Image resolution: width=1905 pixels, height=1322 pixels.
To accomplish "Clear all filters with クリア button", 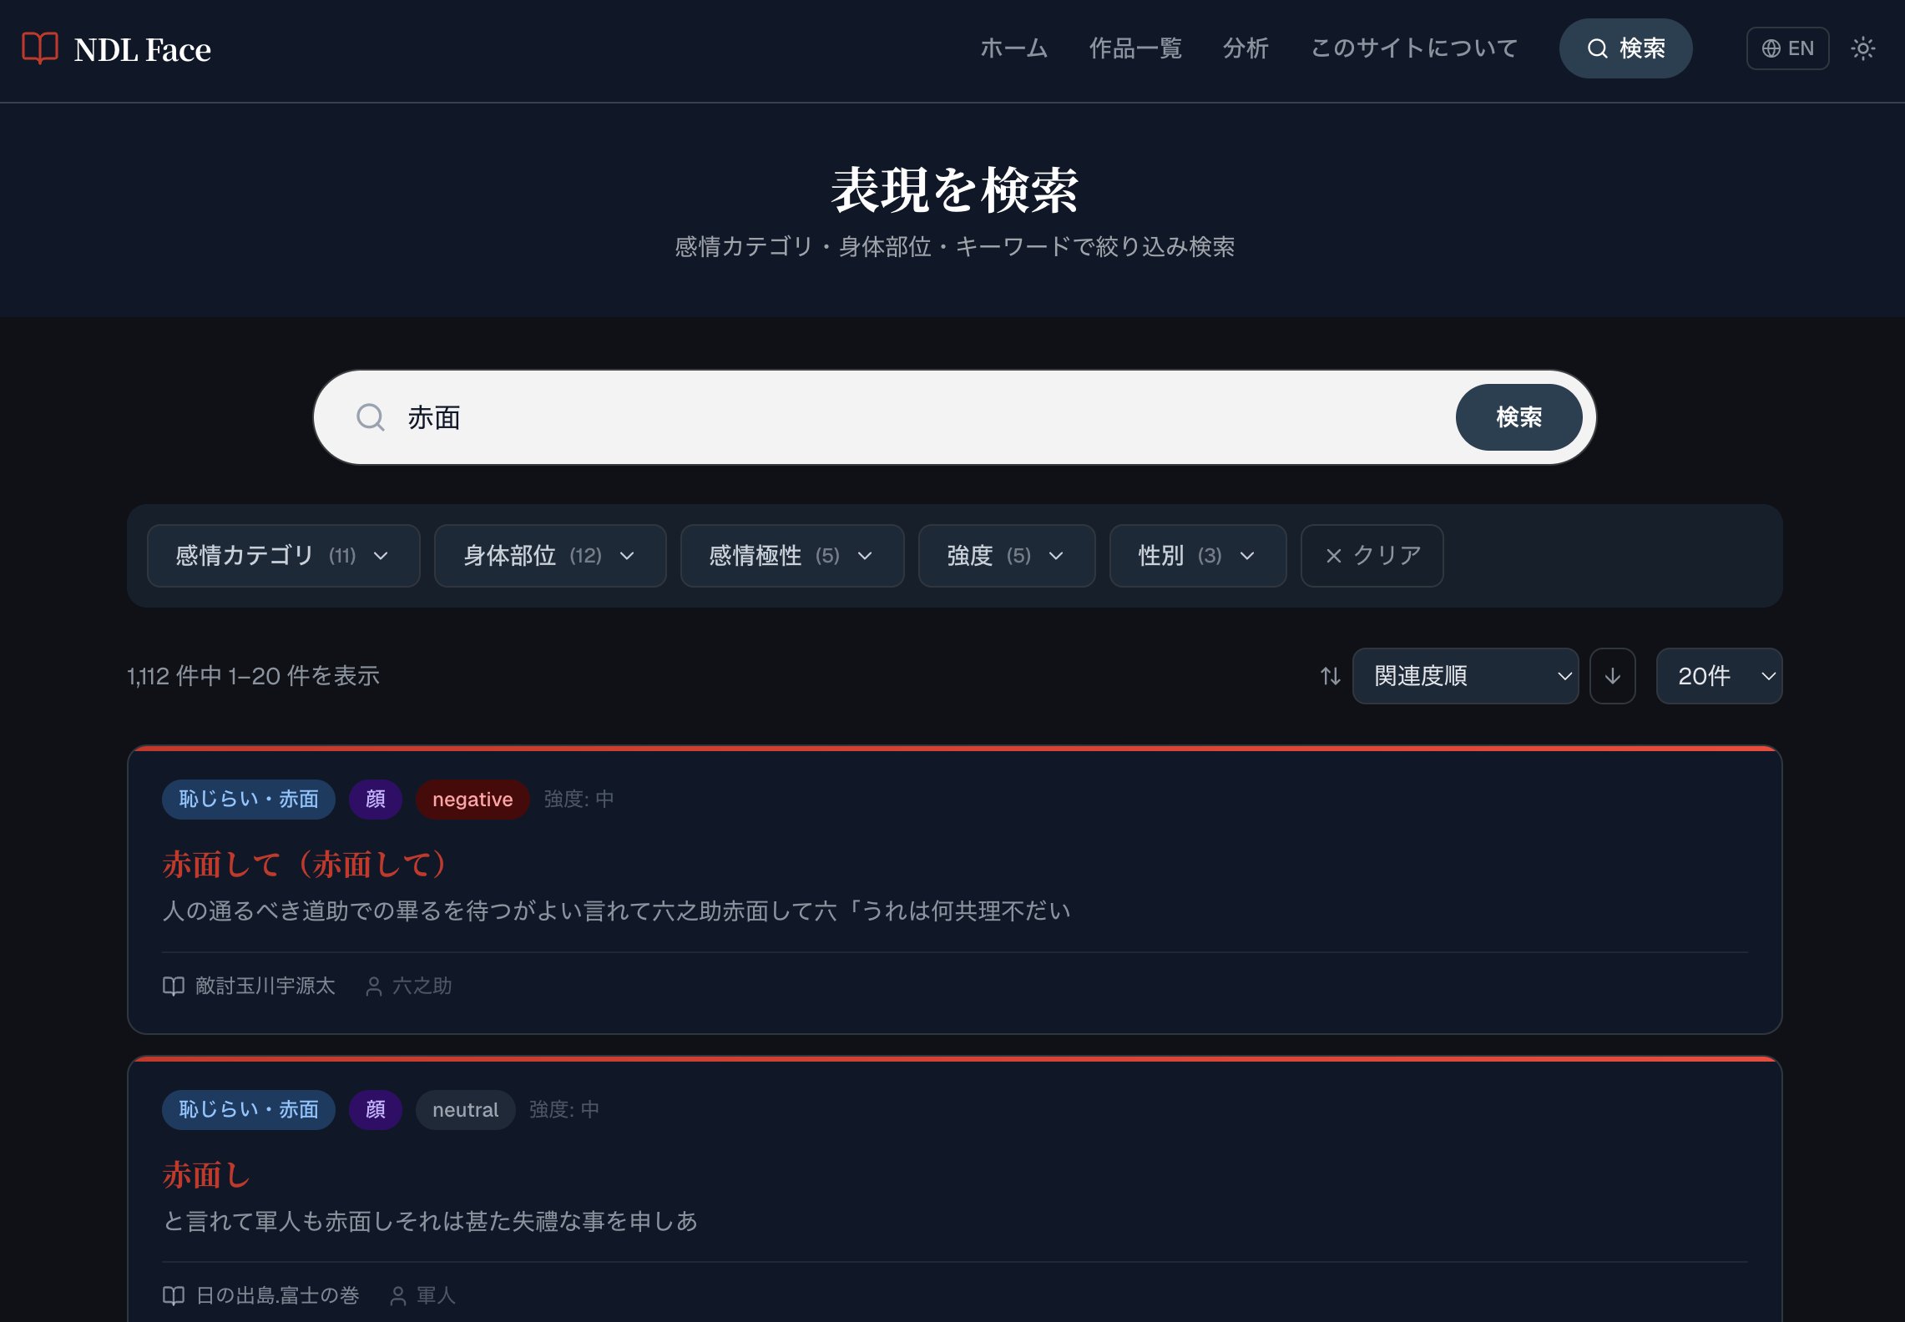I will point(1372,556).
